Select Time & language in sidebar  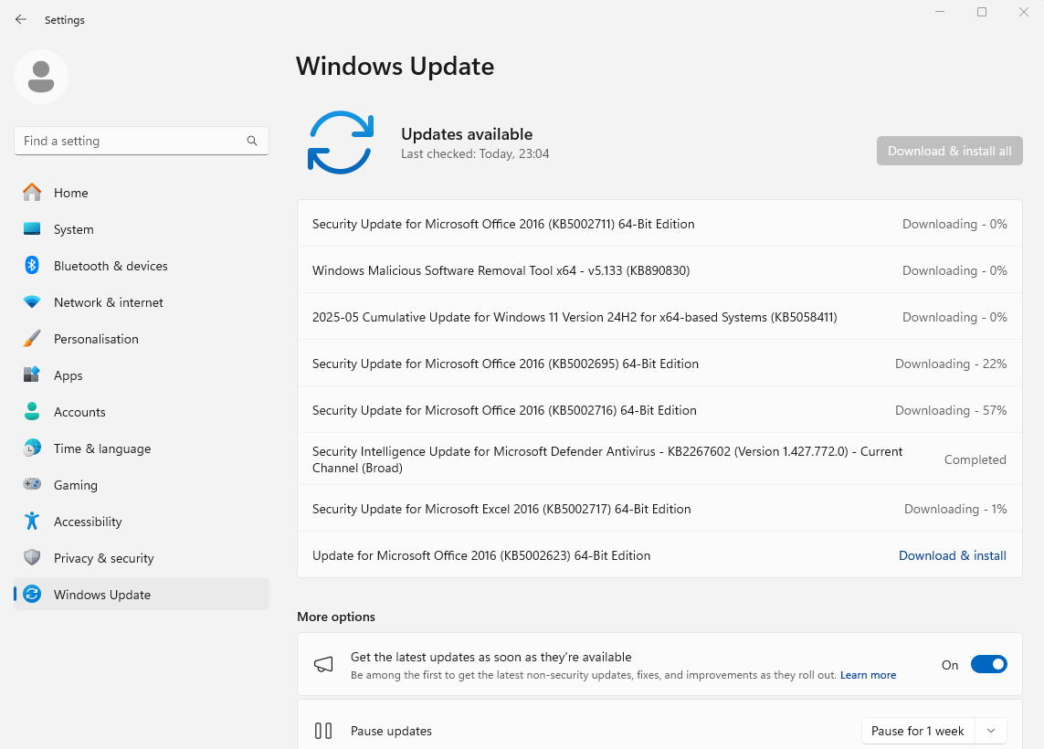click(x=102, y=448)
